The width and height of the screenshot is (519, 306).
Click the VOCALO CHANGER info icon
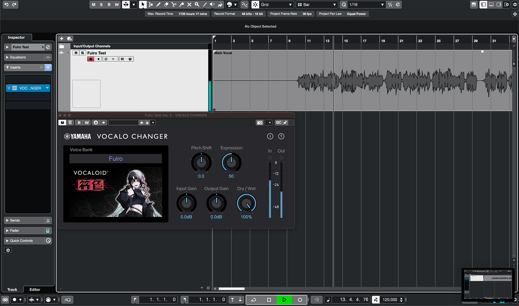(x=270, y=136)
